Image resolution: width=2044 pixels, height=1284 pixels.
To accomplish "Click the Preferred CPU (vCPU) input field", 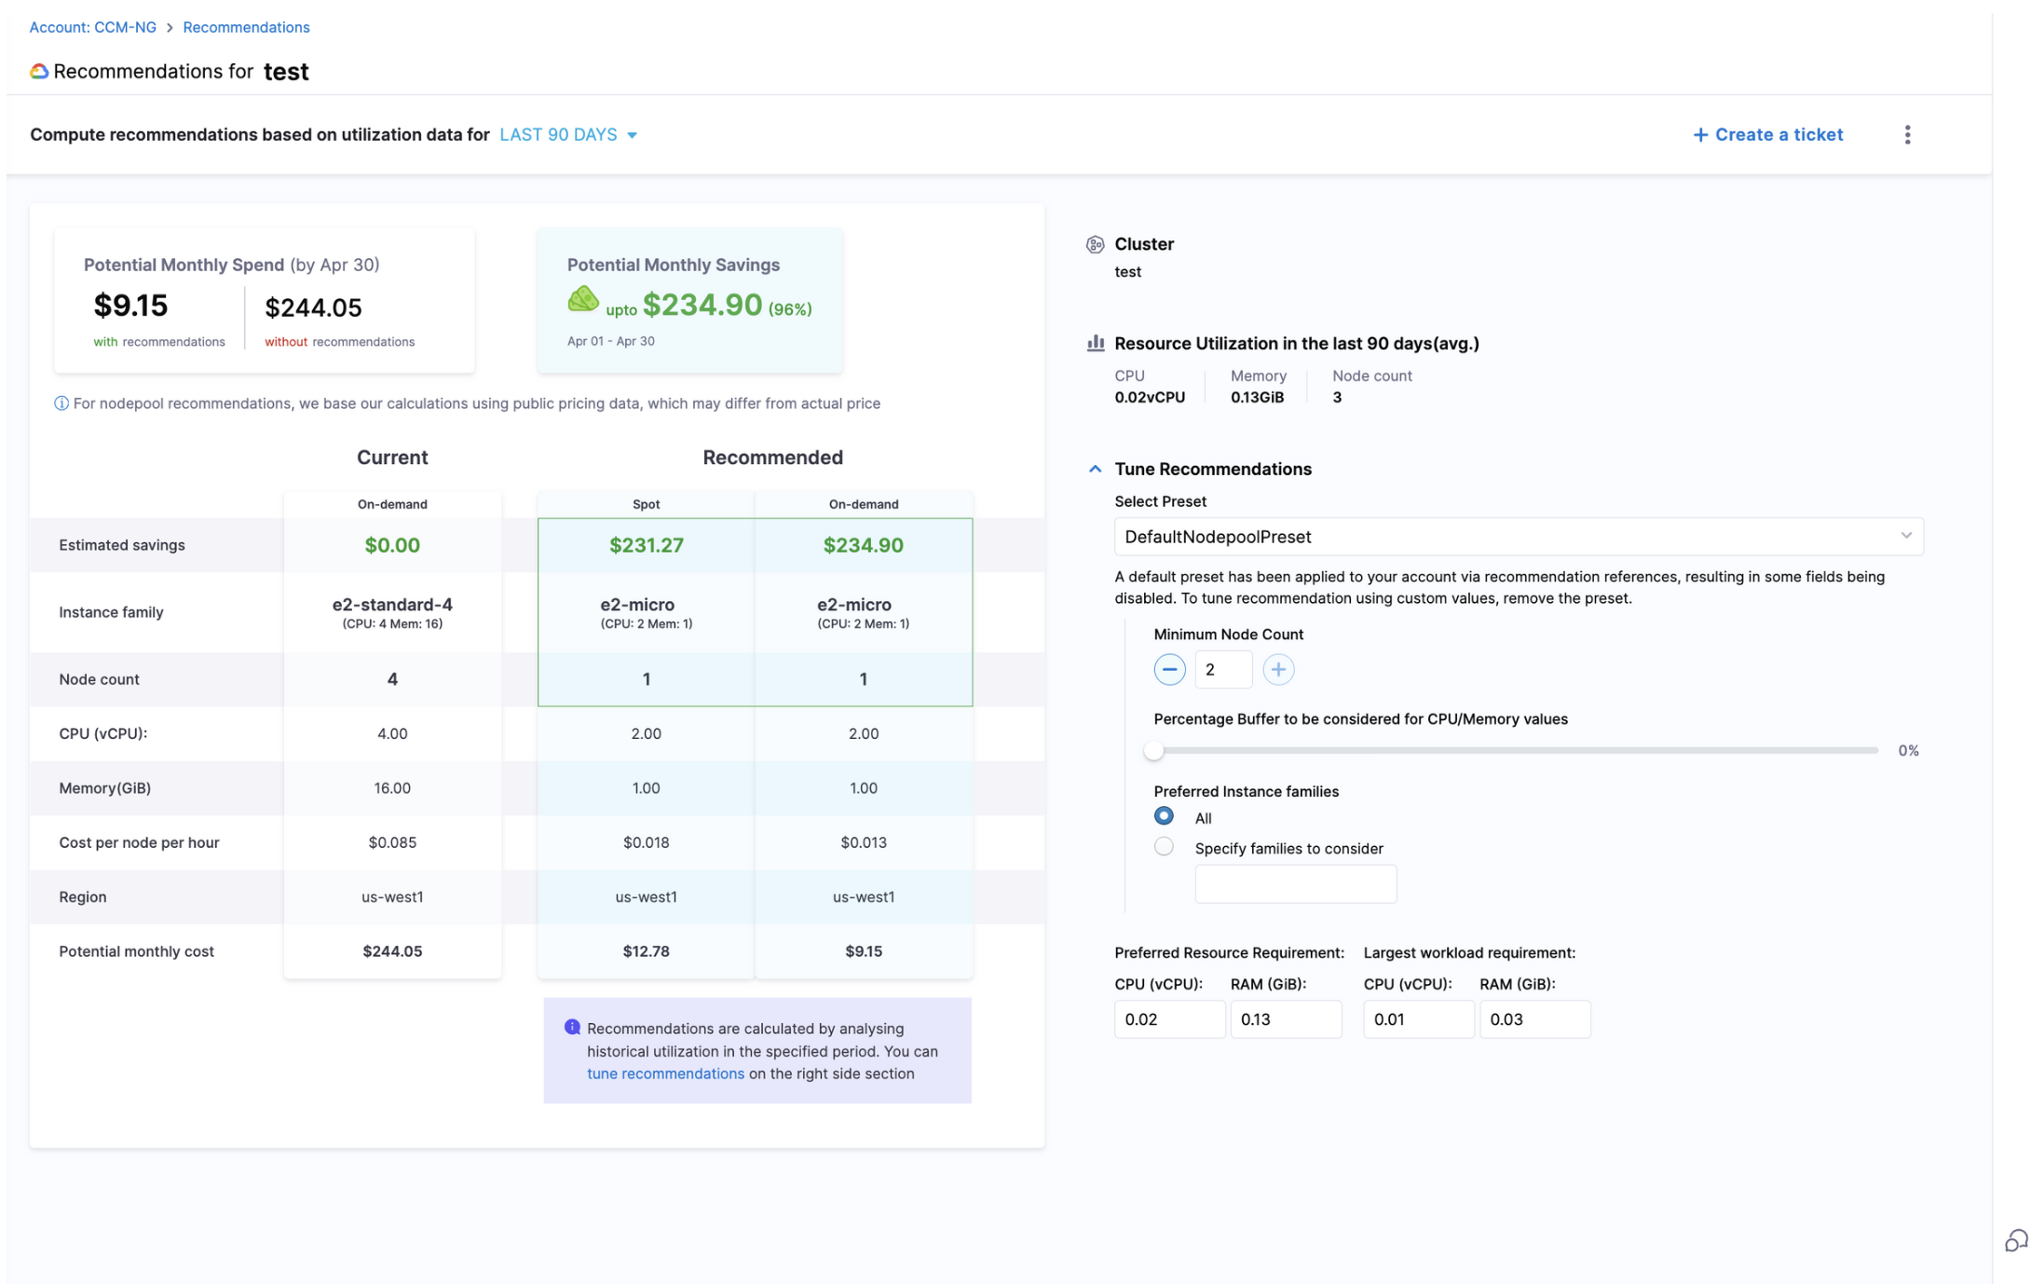I will 1168,1019.
